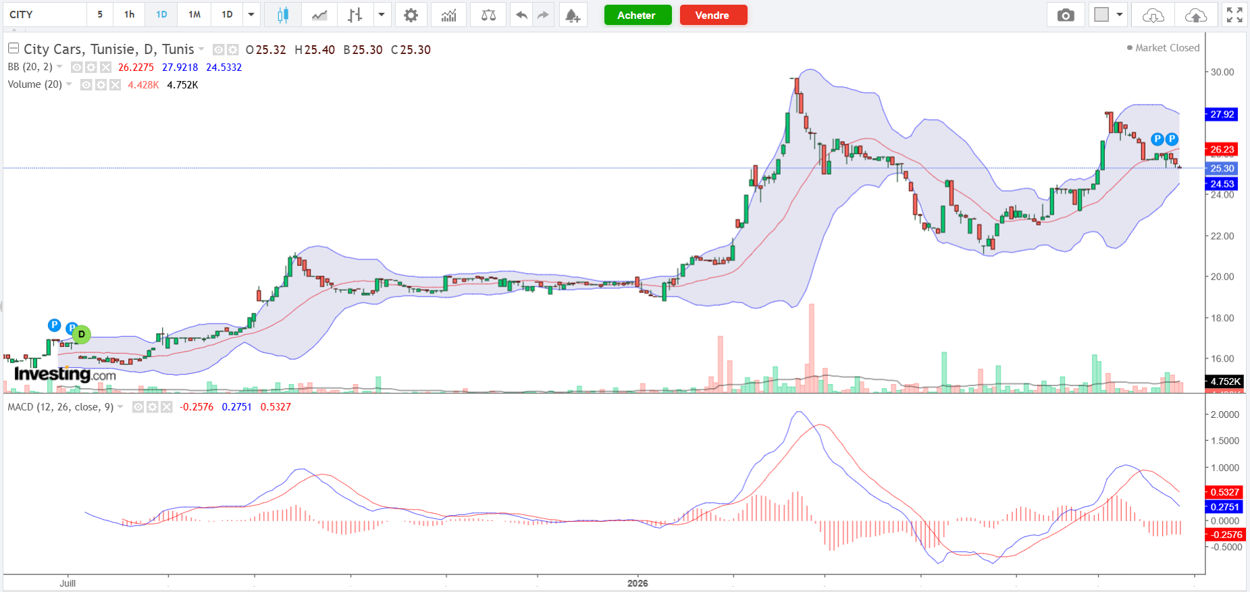Image resolution: width=1250 pixels, height=592 pixels.
Task: Hide the Volume (20) indicator
Action: click(86, 85)
